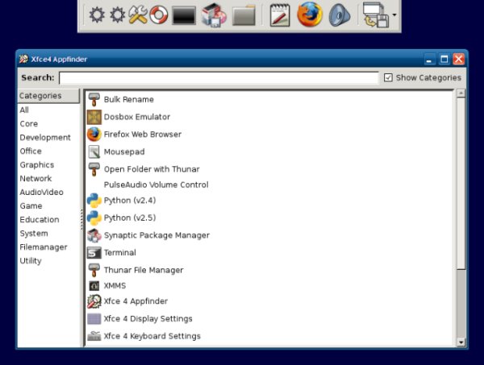
Task: Click the XMMS icon in the list
Action: coord(94,286)
